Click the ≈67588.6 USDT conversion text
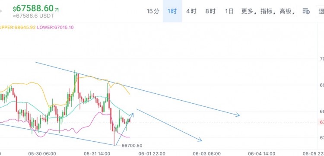This screenshot has height=156, width=324. [33, 16]
